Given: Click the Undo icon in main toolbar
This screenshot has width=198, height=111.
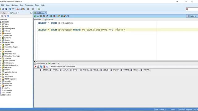Looking at the screenshot, I should pyautogui.click(x=10, y=9).
